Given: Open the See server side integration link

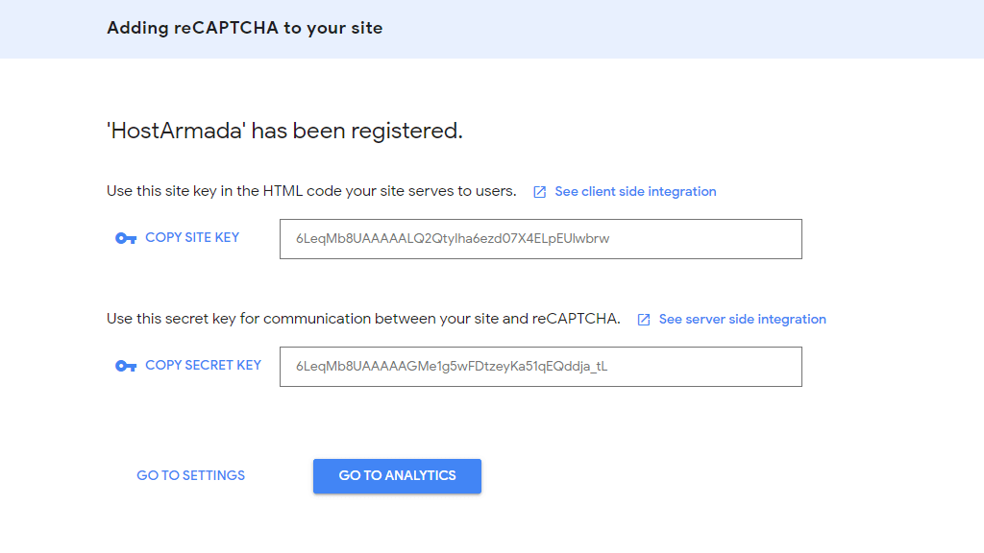Looking at the screenshot, I should [742, 319].
